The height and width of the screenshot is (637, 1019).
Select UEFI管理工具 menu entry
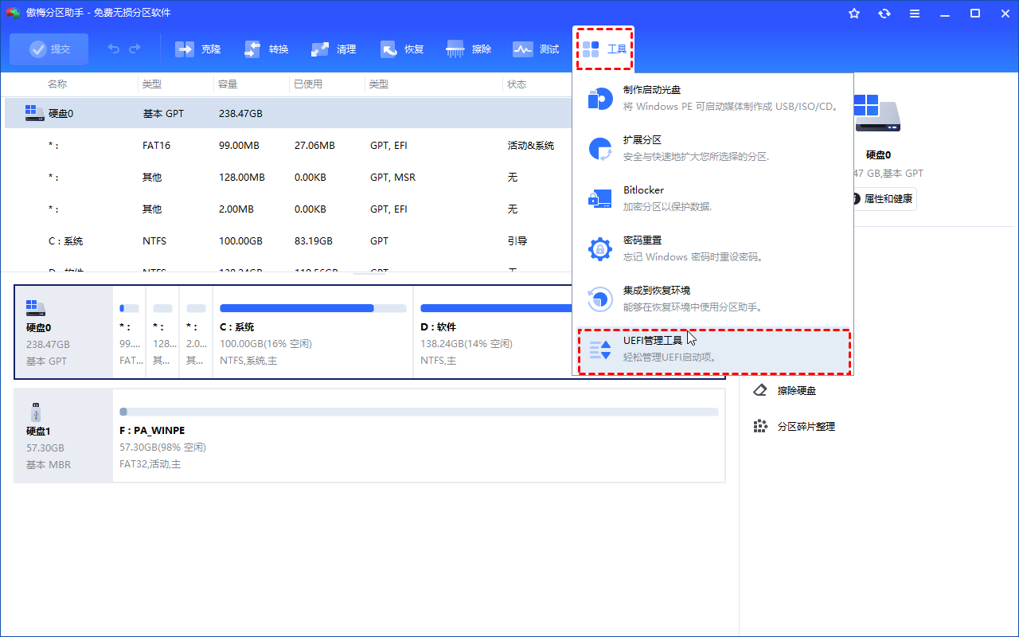713,349
